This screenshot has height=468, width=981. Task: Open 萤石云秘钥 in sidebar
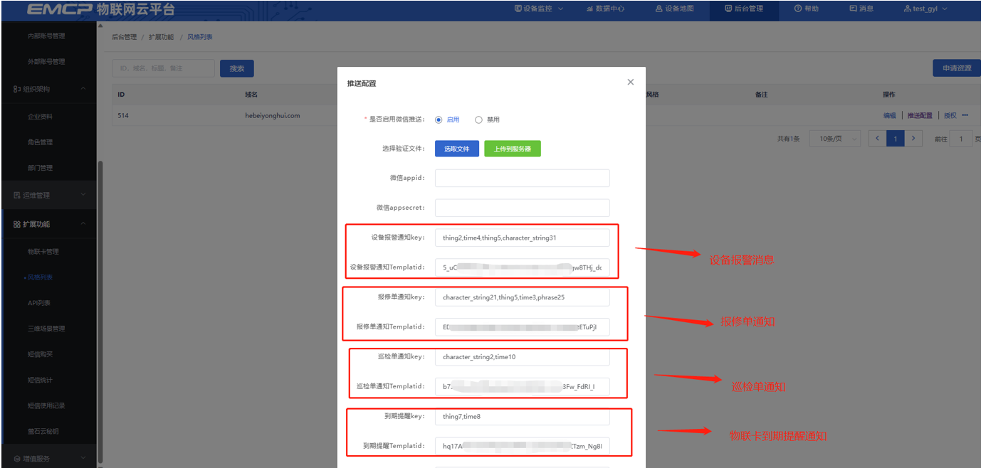pyautogui.click(x=43, y=431)
